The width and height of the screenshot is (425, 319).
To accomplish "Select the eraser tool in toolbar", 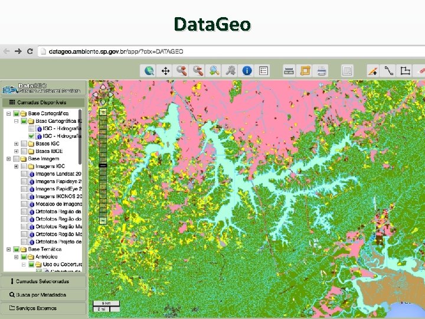I will 420,71.
